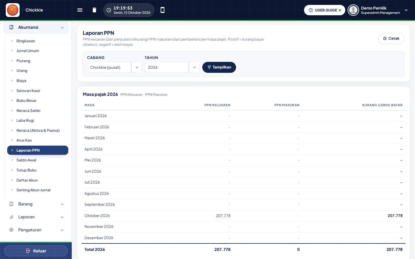This screenshot has width=415, height=259.
Task: Go to the Jurnal Umum page
Action: [28, 51]
